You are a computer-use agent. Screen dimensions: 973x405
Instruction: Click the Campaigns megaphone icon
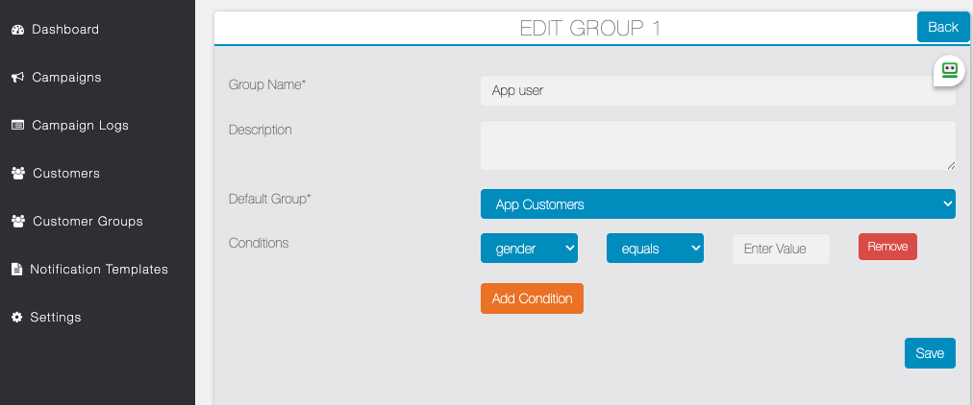pyautogui.click(x=17, y=78)
